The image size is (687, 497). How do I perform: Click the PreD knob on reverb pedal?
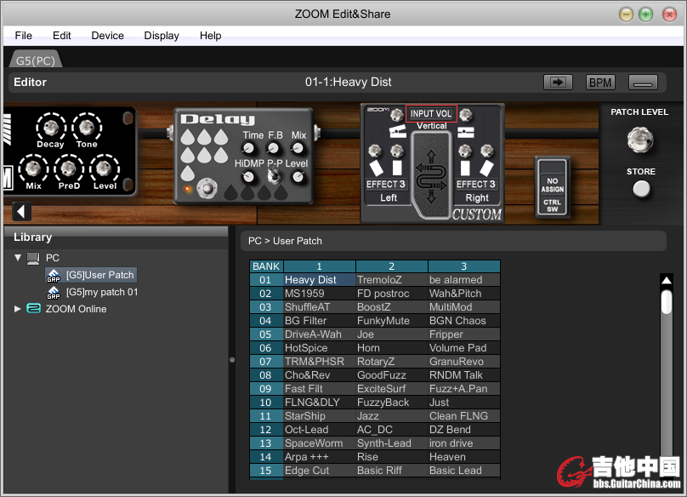point(68,168)
